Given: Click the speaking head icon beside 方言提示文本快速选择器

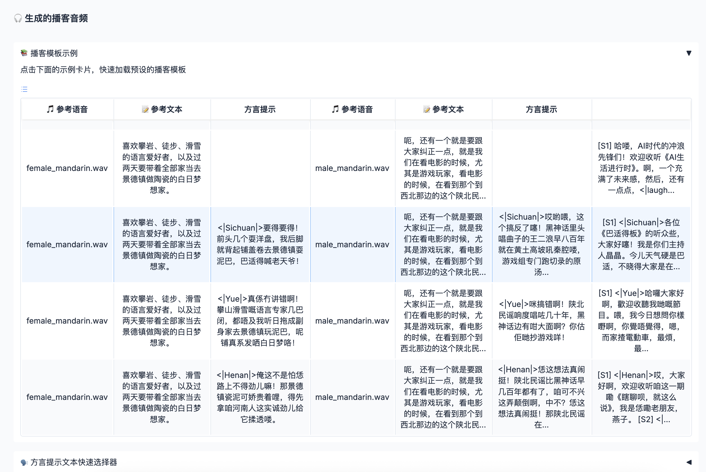Looking at the screenshot, I should coord(24,462).
